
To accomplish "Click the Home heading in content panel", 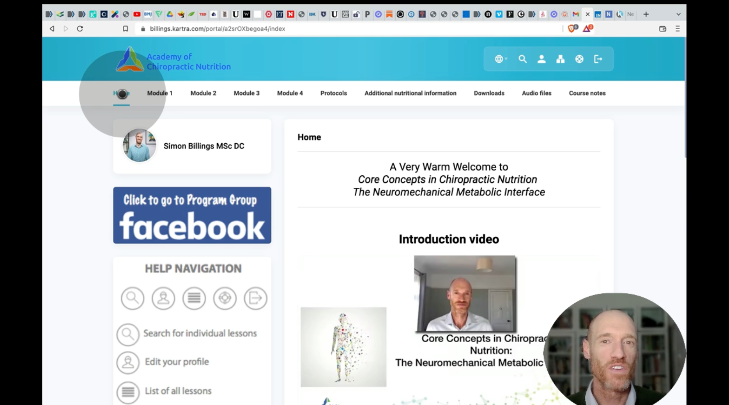I will click(309, 137).
